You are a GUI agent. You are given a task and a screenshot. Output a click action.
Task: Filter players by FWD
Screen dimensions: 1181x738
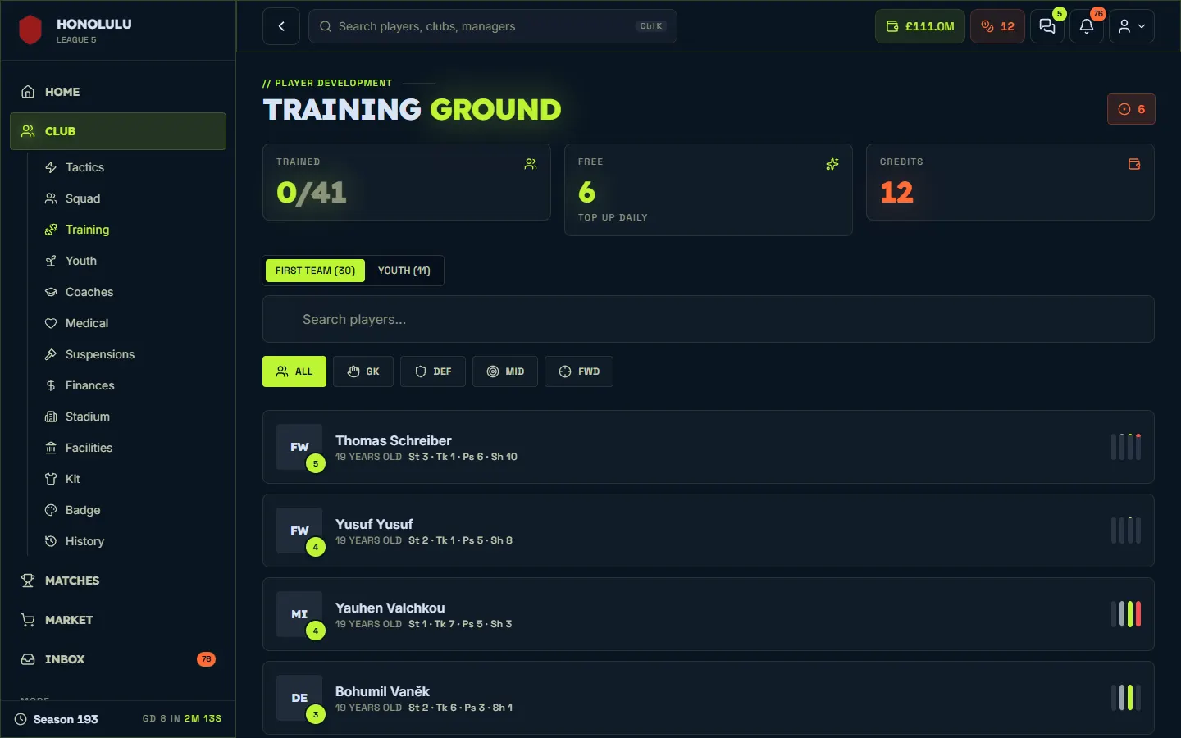[x=579, y=371]
